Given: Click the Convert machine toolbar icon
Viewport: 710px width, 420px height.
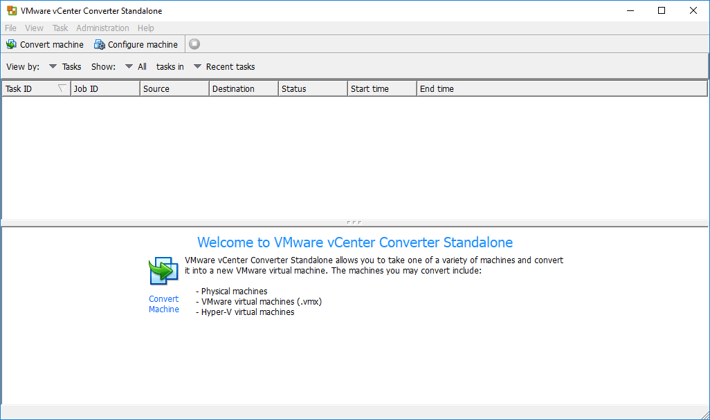Looking at the screenshot, I should 11,44.
